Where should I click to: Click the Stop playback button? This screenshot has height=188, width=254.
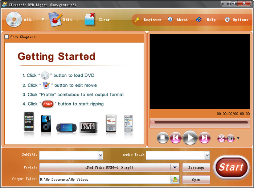[x=163, y=138]
